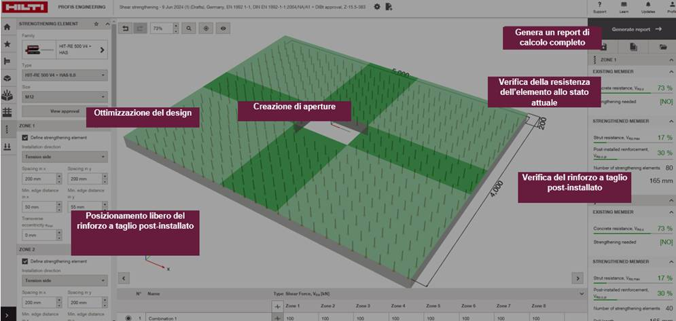Open the base material cube sidebar tab
Screen dimensions: 676x321
pos(7,79)
